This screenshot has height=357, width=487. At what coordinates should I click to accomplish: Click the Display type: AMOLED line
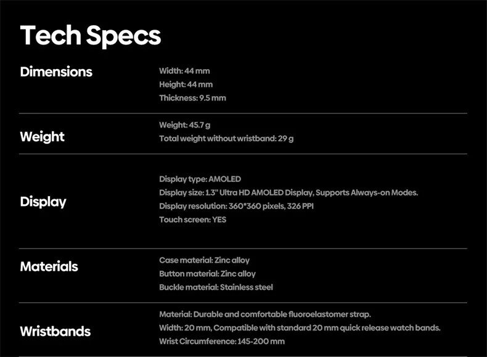pos(200,179)
